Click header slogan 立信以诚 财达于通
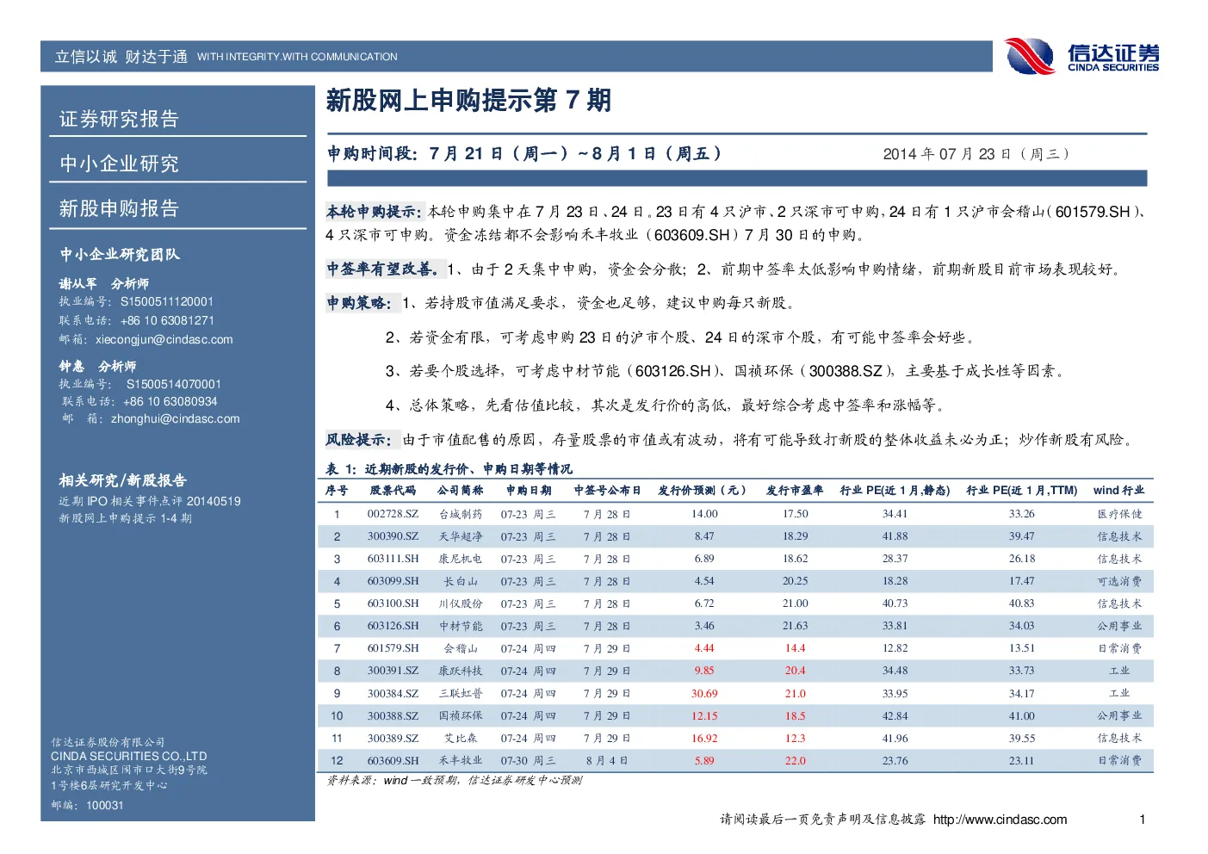 tap(121, 57)
